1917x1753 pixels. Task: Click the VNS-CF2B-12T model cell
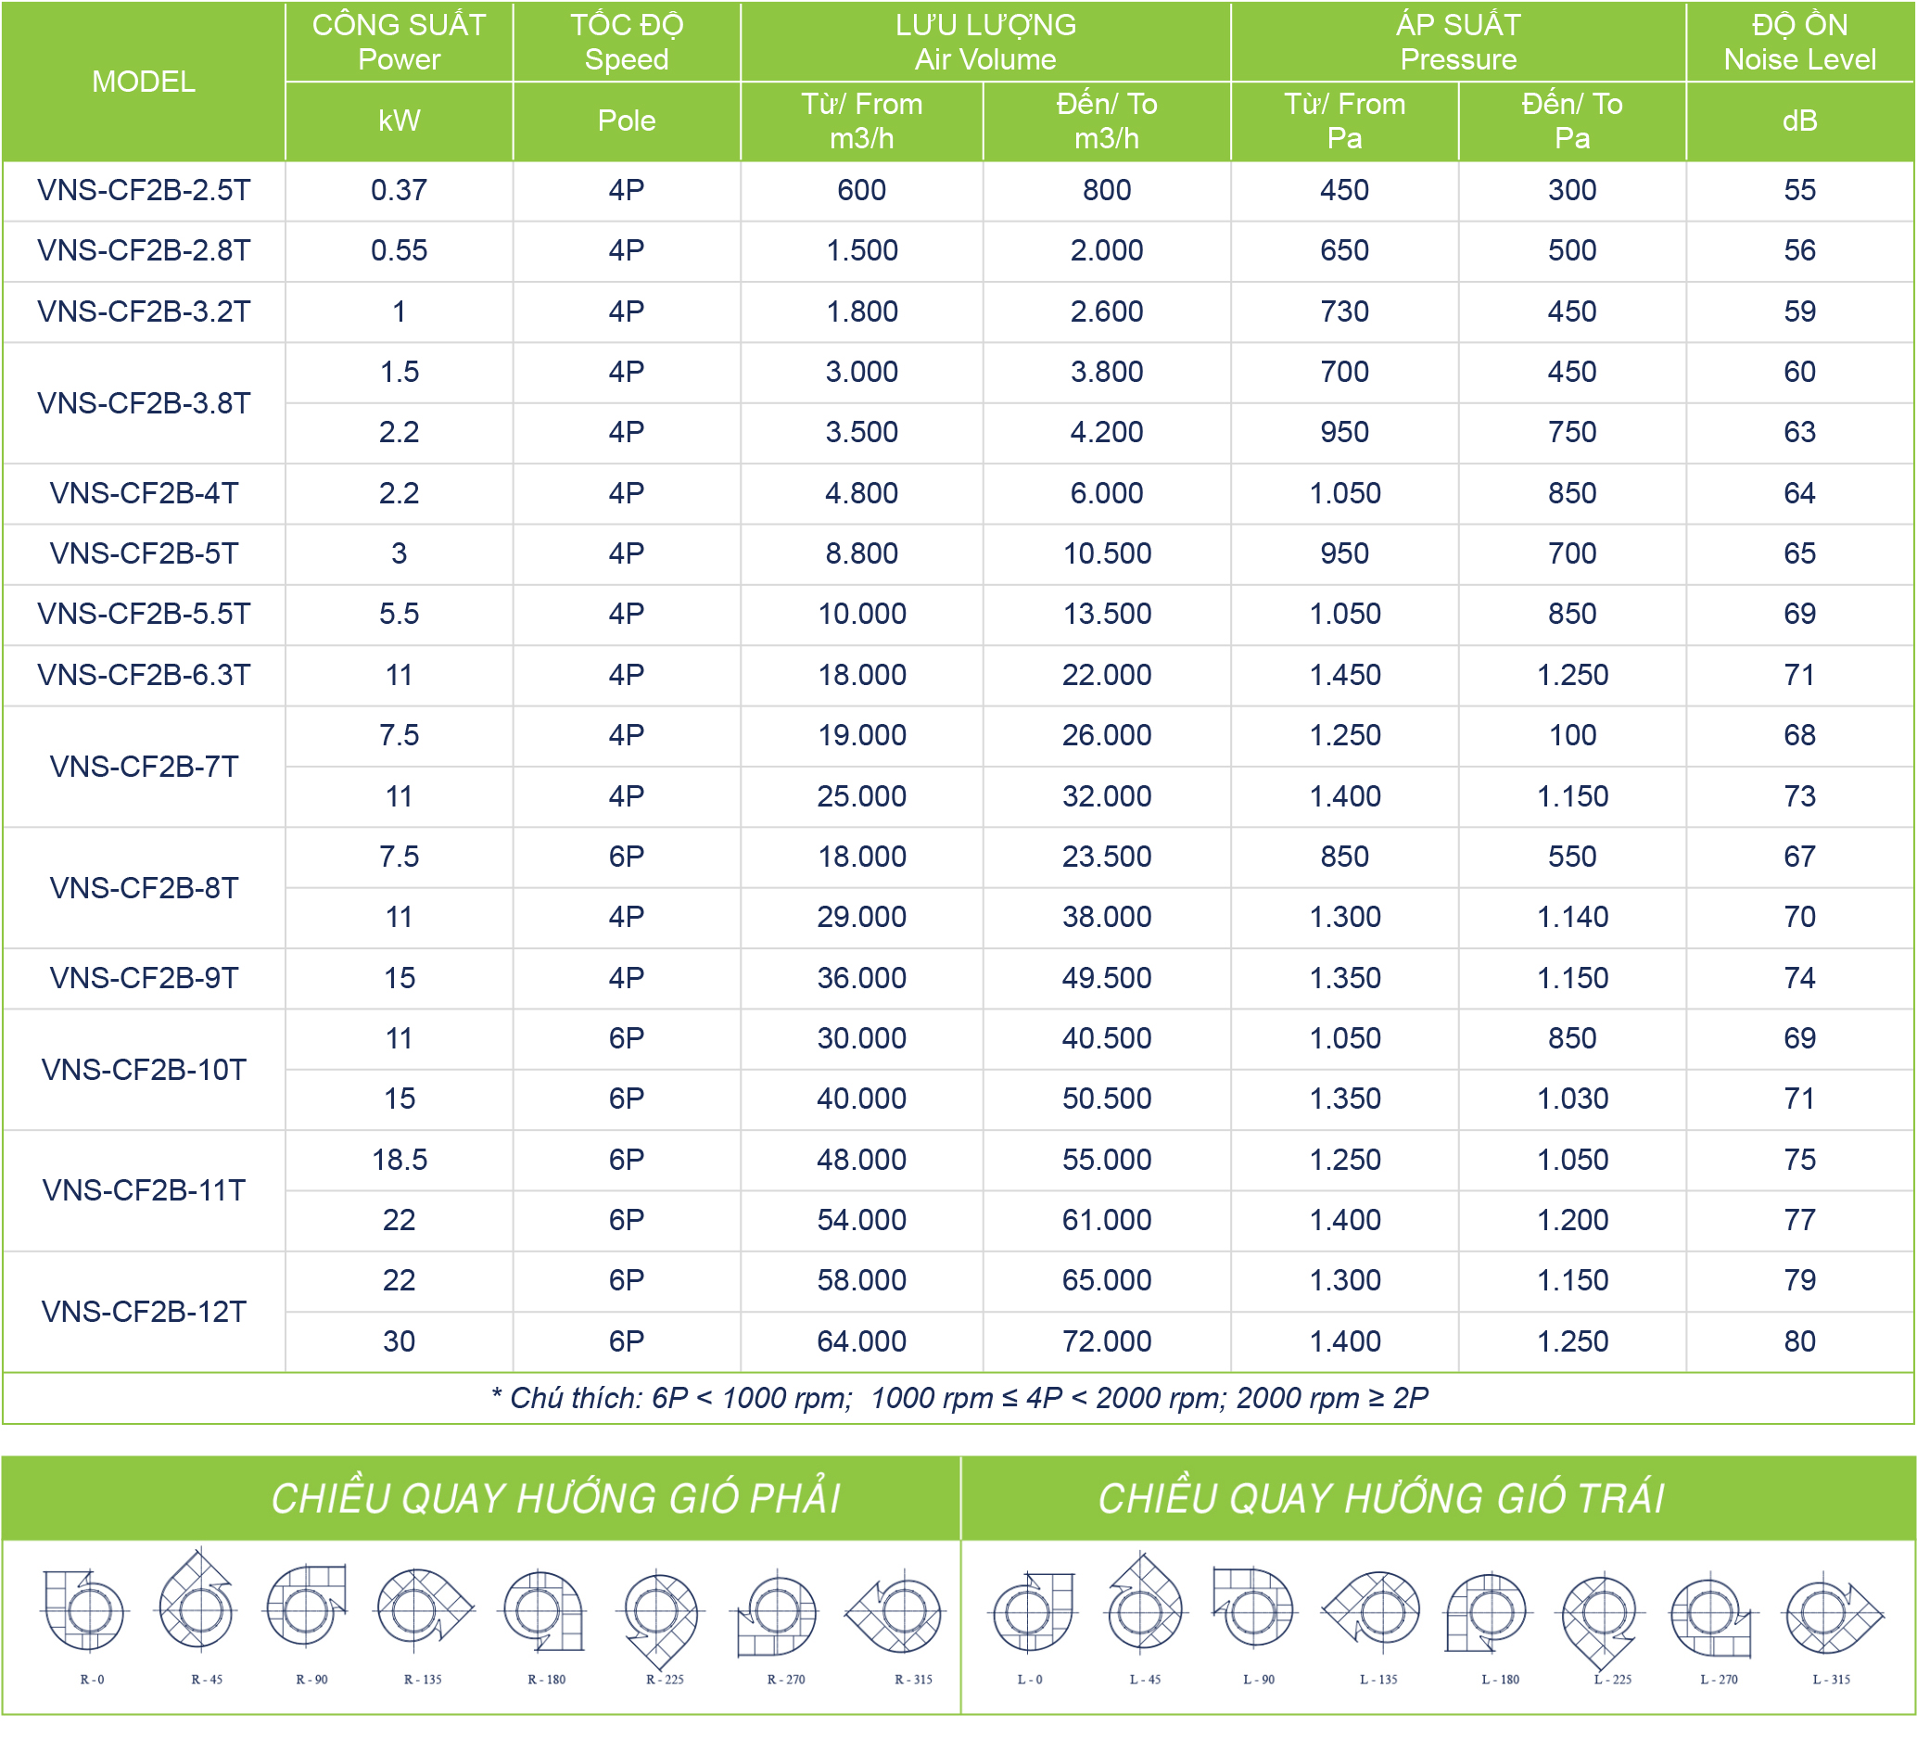point(144,1312)
